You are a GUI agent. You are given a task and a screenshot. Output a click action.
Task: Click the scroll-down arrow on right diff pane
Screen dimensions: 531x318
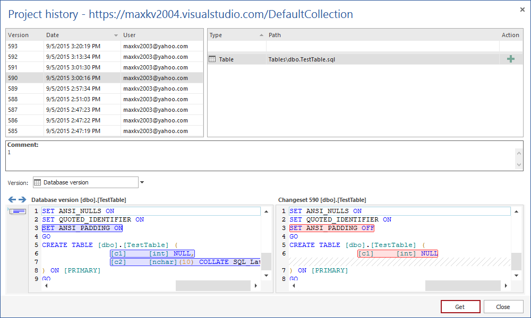[517, 276]
